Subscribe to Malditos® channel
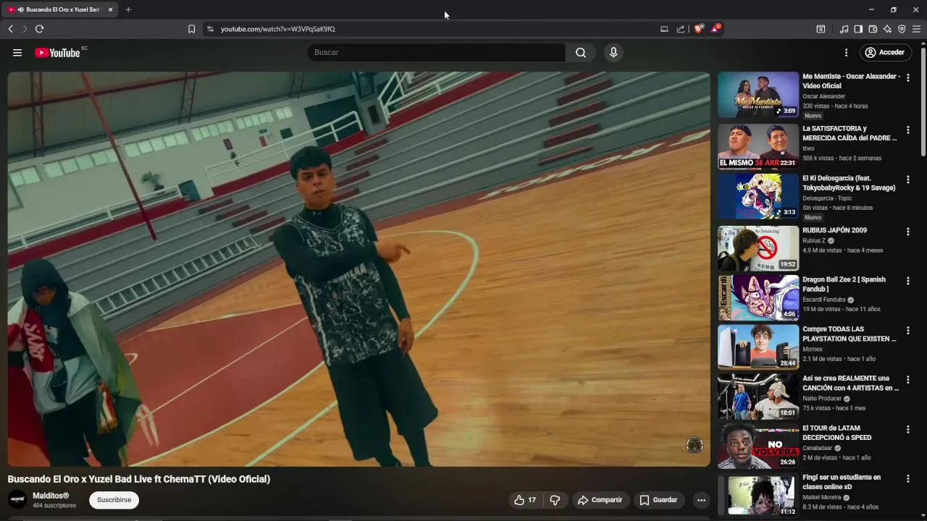This screenshot has width=927, height=521. pyautogui.click(x=114, y=500)
